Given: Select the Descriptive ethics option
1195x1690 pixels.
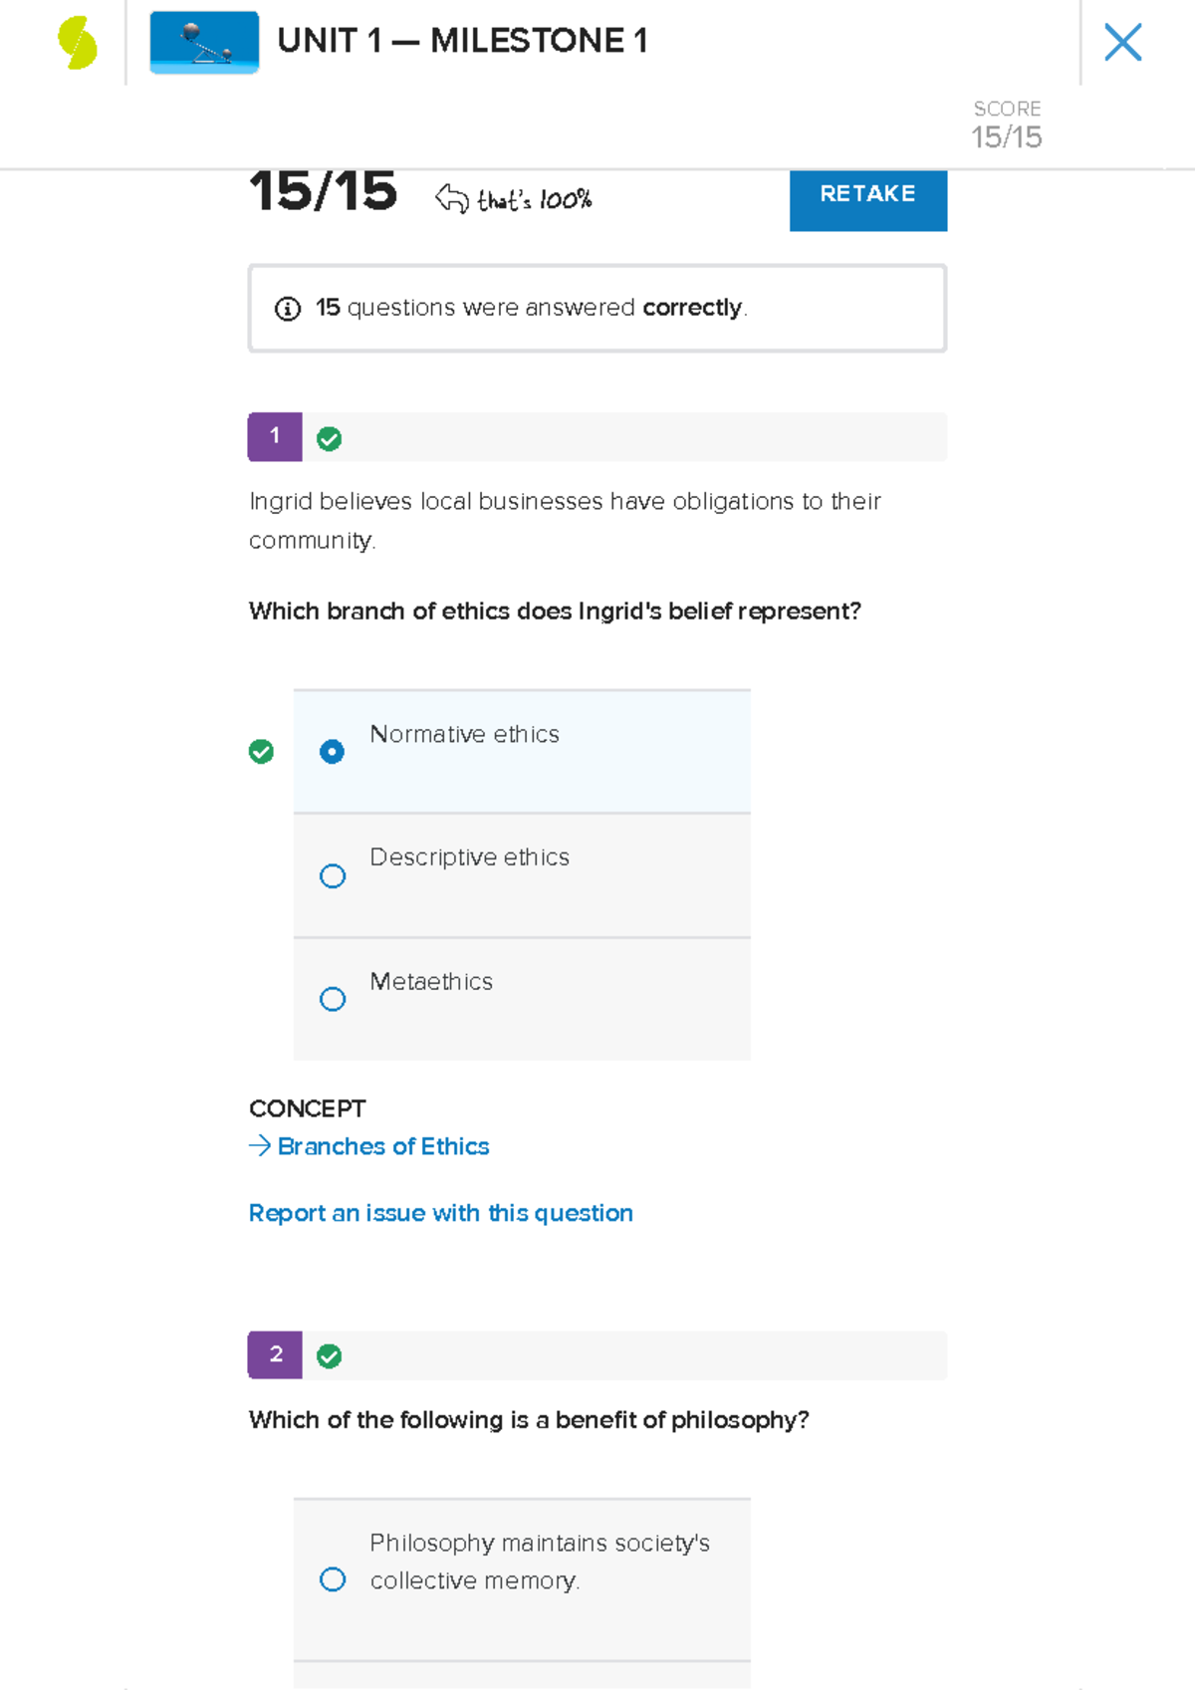Looking at the screenshot, I should coord(333,875).
